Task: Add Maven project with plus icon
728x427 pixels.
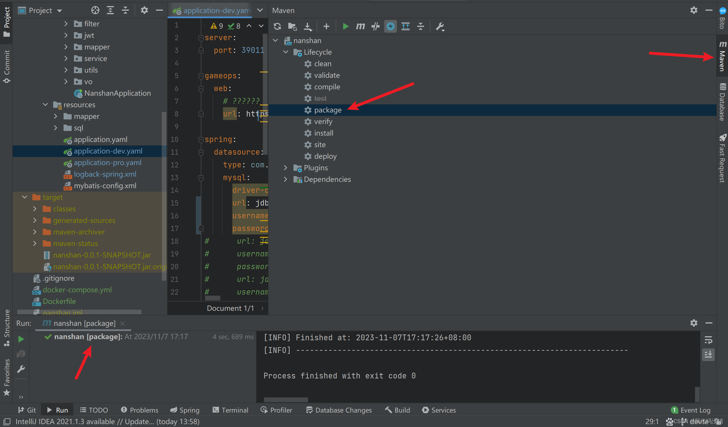Action: click(326, 26)
